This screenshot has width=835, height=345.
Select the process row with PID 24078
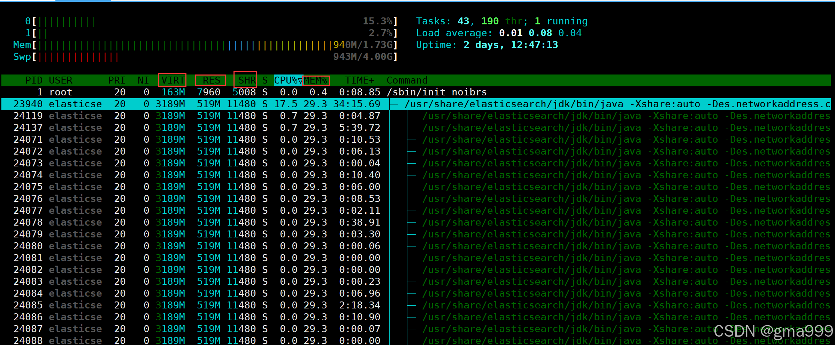(416, 222)
